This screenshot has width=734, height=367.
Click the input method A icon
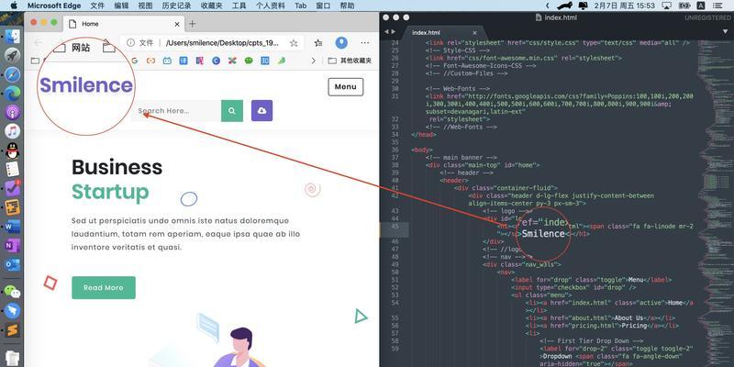(x=701, y=6)
